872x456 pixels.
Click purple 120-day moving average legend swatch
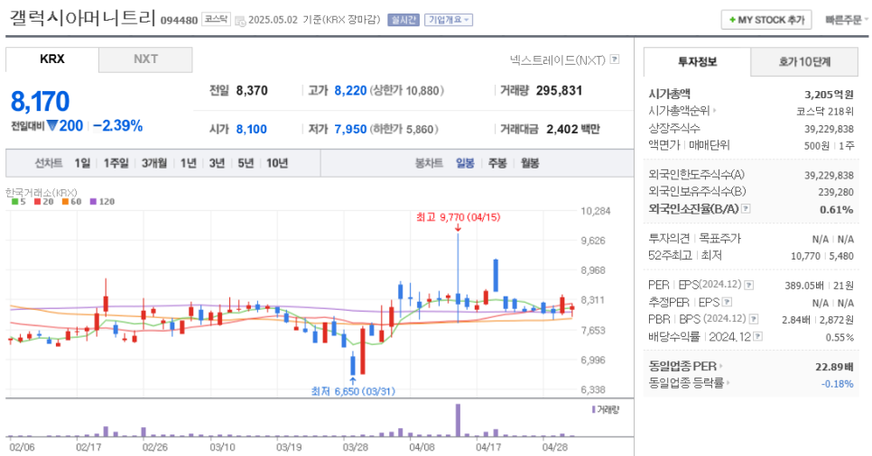[x=93, y=202]
